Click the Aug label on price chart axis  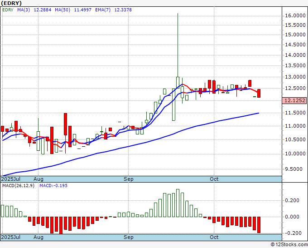click(x=38, y=179)
